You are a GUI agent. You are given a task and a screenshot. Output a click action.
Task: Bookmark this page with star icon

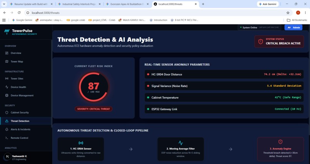coord(288,13)
